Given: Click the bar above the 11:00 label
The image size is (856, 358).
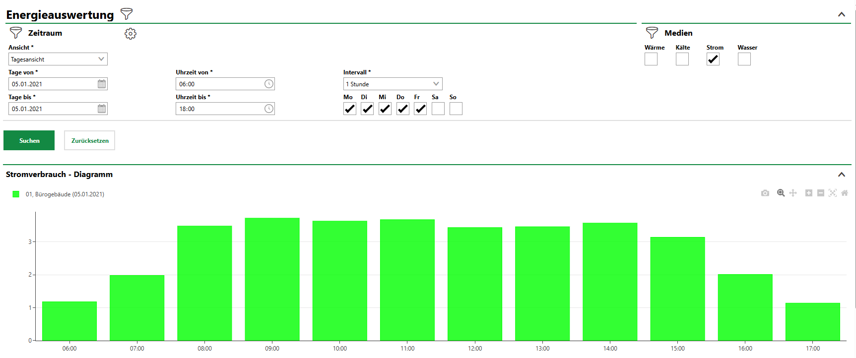Looking at the screenshot, I should click(x=407, y=280).
